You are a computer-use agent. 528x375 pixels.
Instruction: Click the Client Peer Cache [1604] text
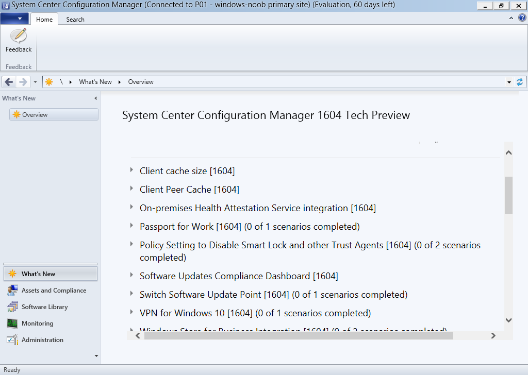point(190,190)
